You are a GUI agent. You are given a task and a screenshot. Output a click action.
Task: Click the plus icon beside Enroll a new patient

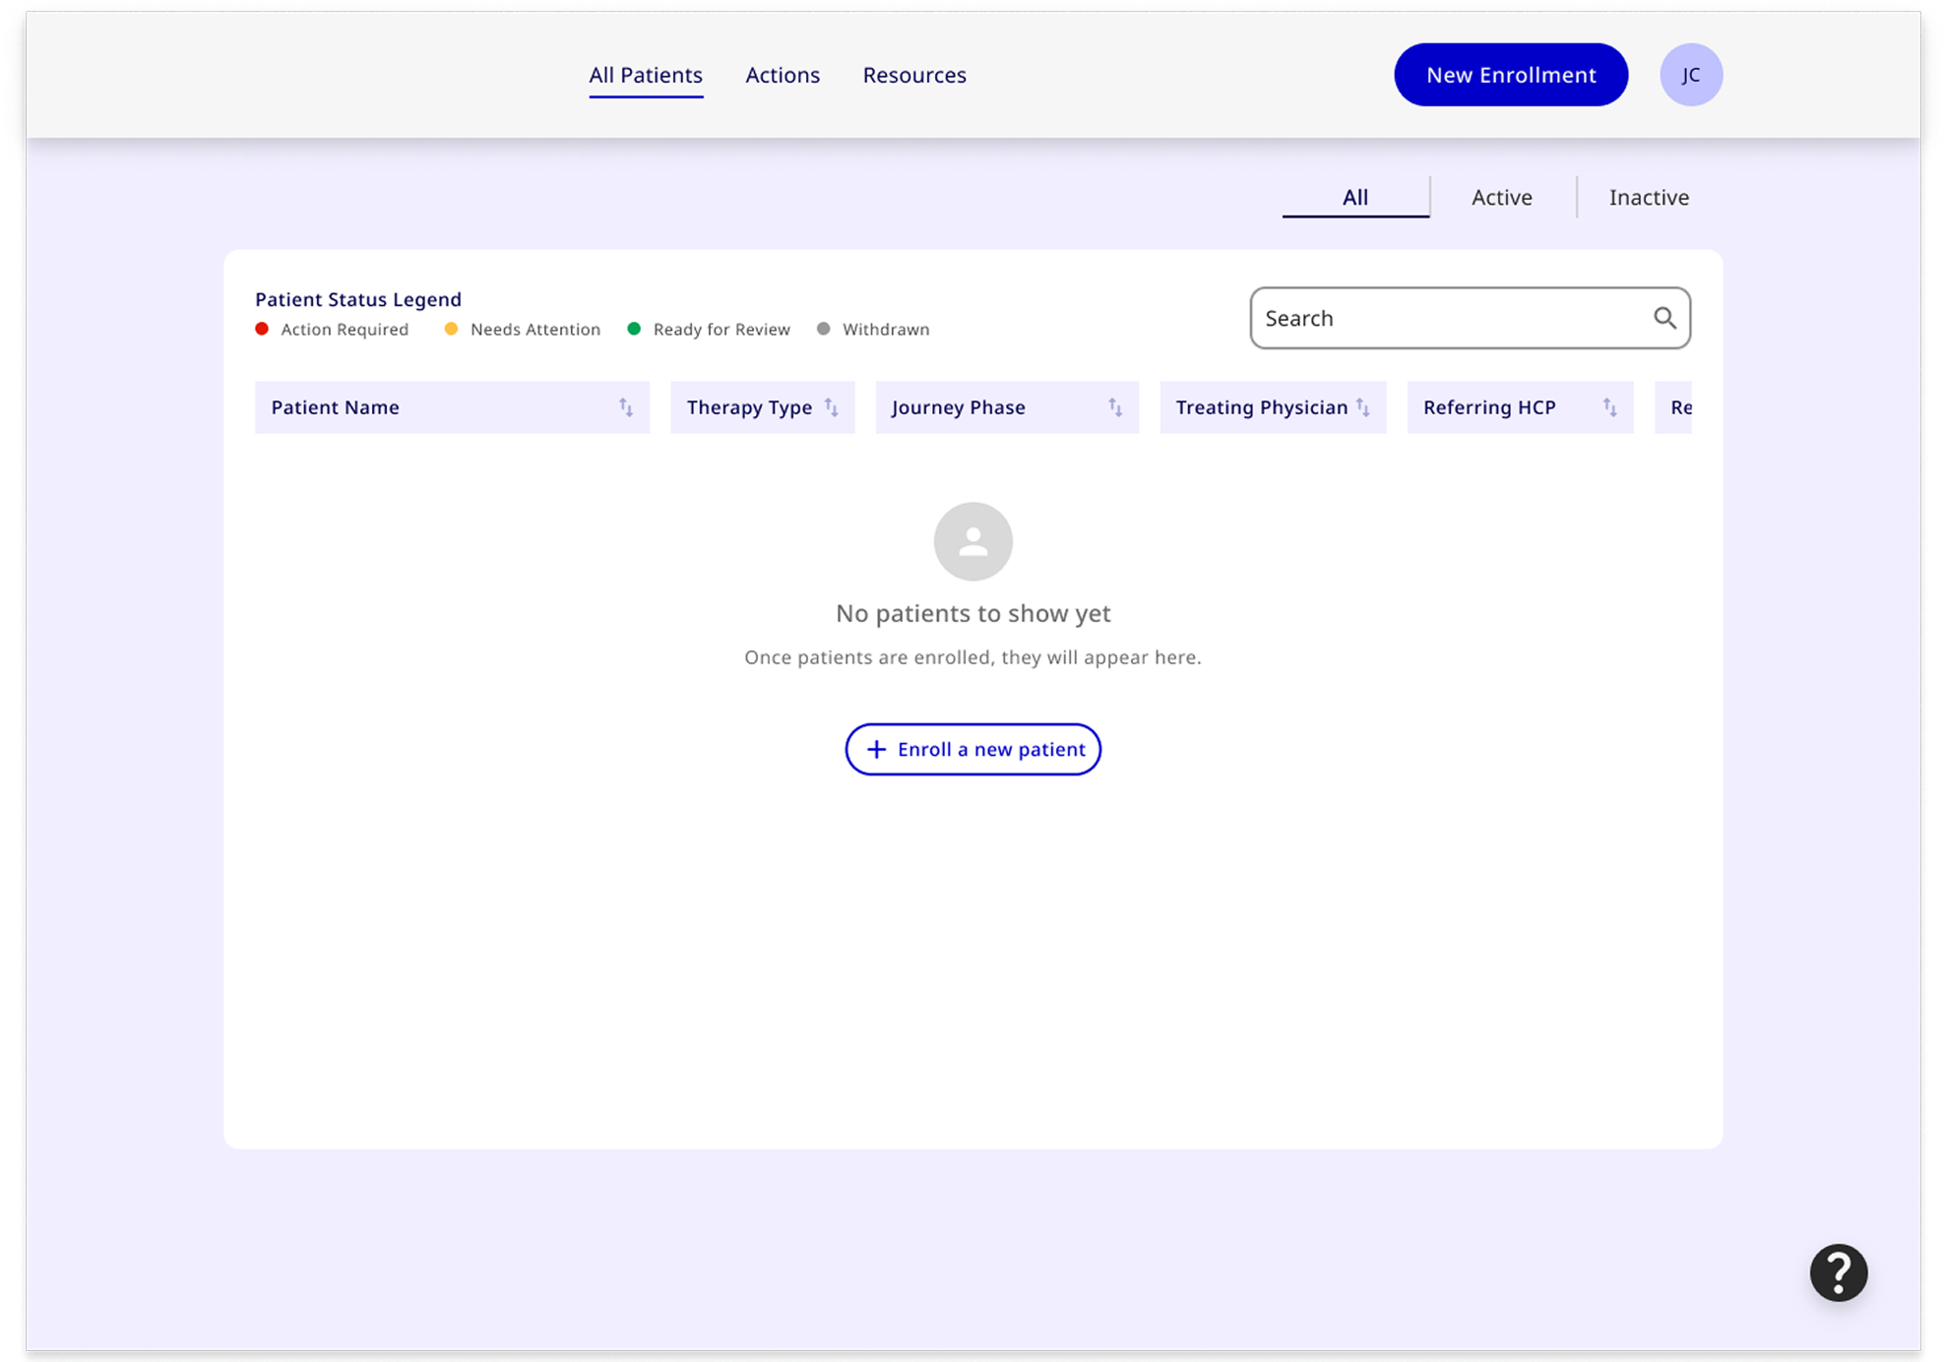tap(875, 749)
